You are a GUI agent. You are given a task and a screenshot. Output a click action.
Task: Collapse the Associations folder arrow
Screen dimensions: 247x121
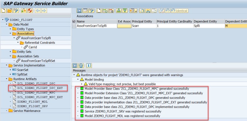click(10, 33)
